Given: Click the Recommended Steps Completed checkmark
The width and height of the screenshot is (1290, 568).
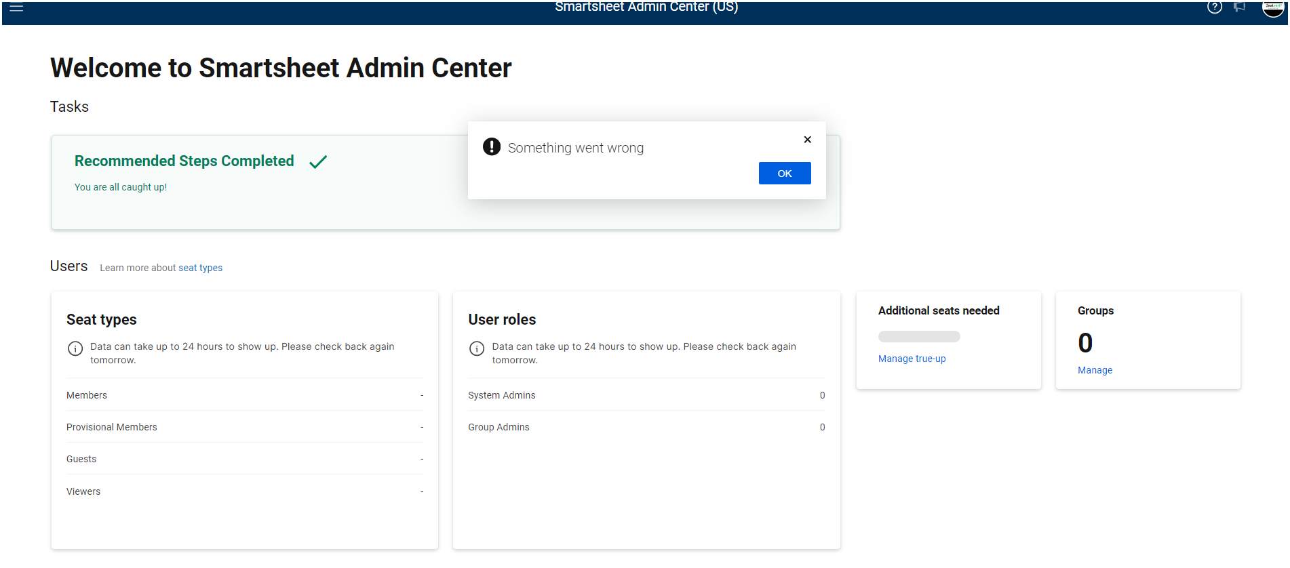Looking at the screenshot, I should (318, 161).
